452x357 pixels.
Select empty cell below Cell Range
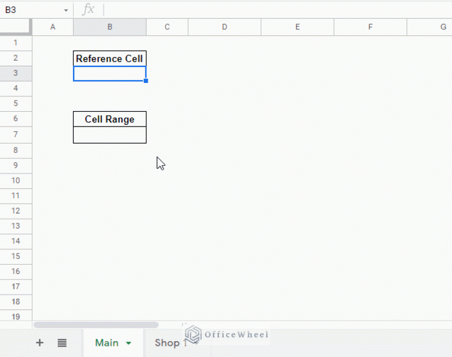(109, 135)
